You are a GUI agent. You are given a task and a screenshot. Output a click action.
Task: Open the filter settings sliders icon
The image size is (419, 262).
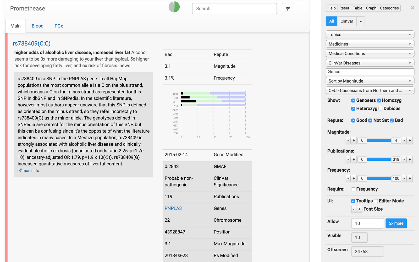(x=288, y=9)
